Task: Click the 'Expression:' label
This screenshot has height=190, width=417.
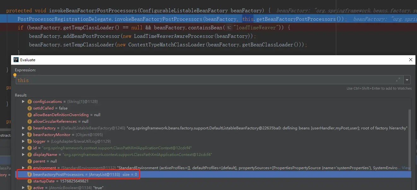Action: pyautogui.click(x=26, y=70)
